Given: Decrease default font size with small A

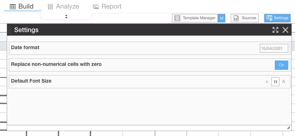Looking at the screenshot, I should tap(267, 82).
